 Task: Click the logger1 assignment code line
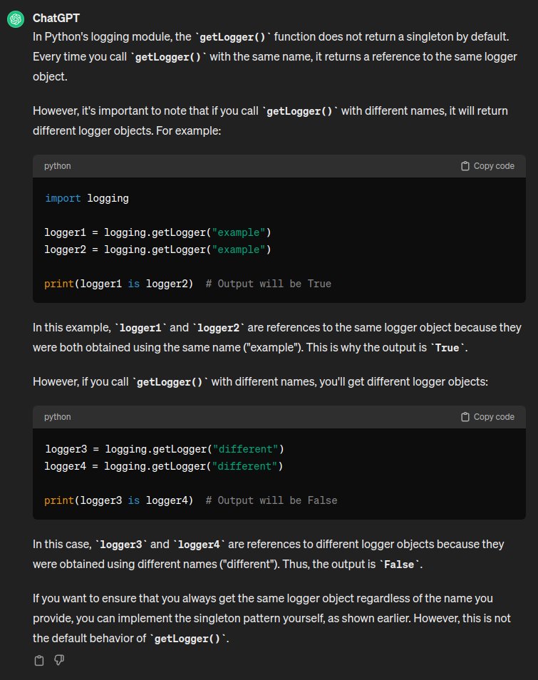157,232
